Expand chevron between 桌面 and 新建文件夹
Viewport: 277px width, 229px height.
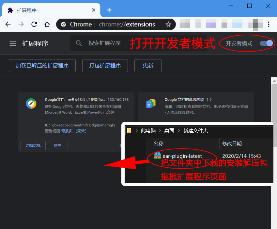pyautogui.click(x=179, y=131)
